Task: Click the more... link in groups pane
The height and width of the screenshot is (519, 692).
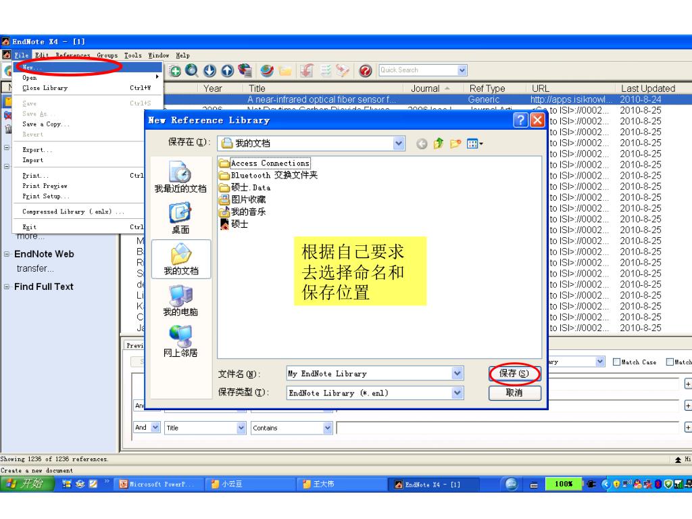Action: pos(30,237)
